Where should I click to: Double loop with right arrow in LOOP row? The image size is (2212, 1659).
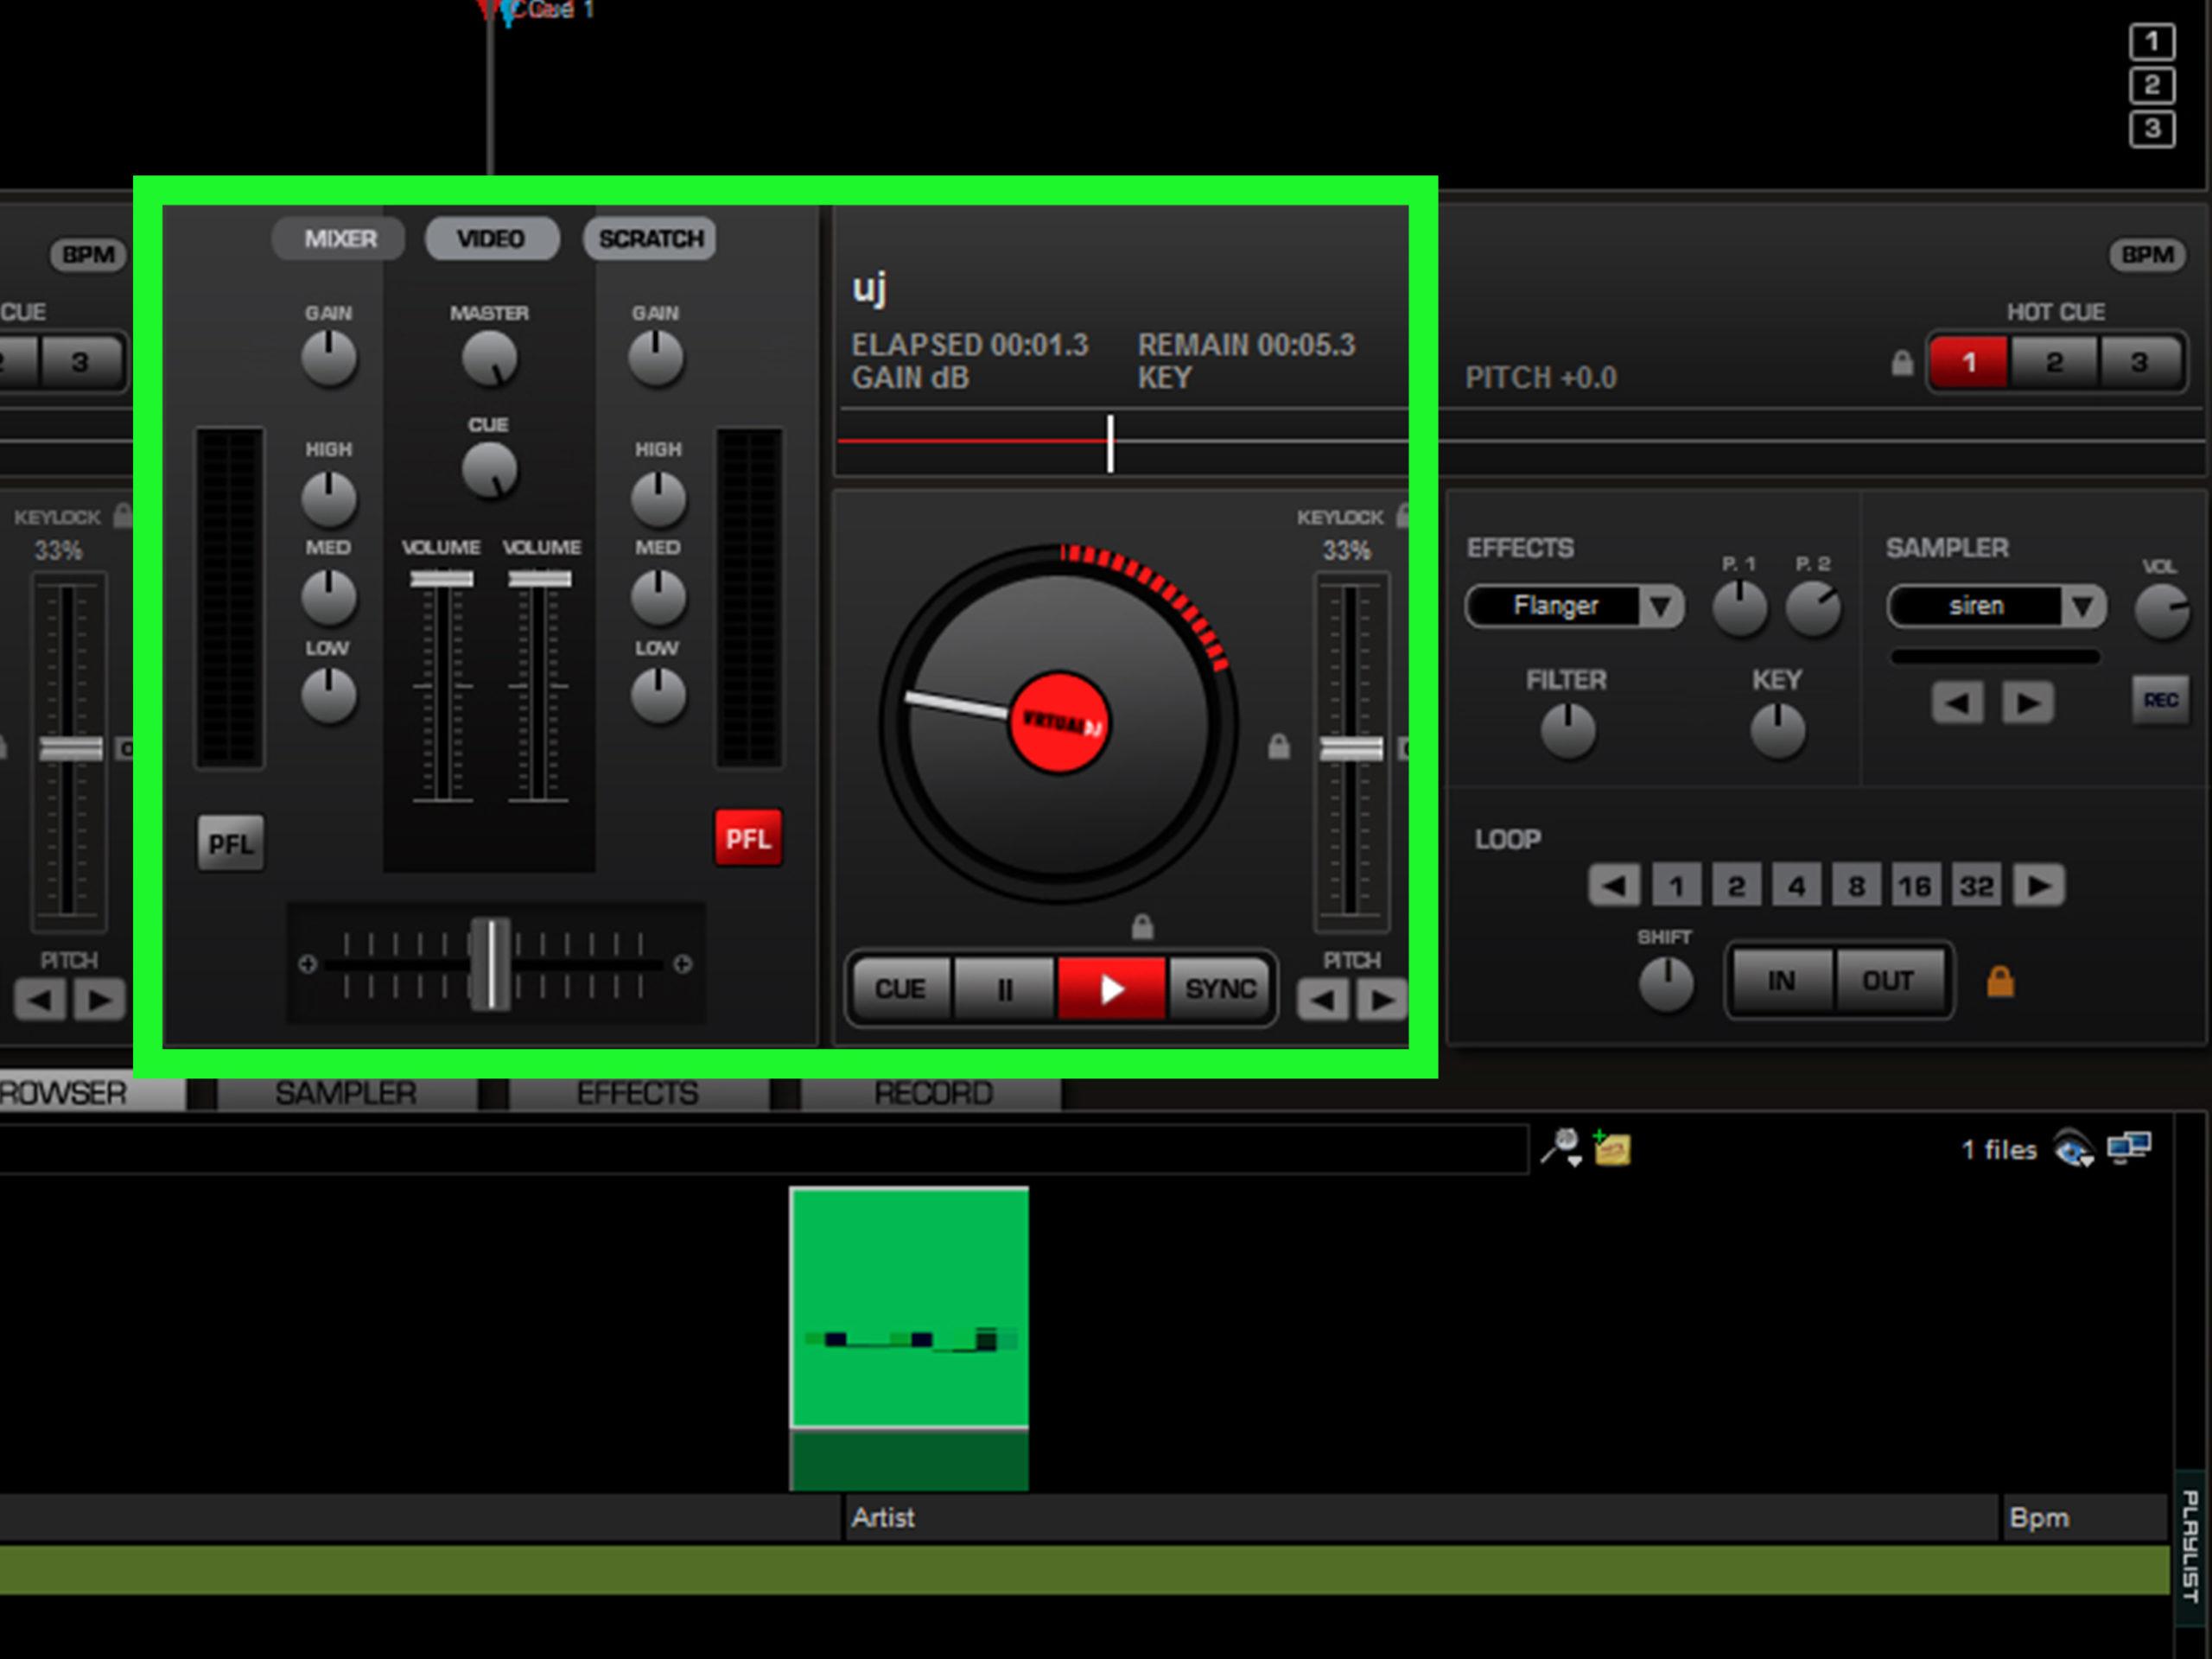[x=2039, y=885]
